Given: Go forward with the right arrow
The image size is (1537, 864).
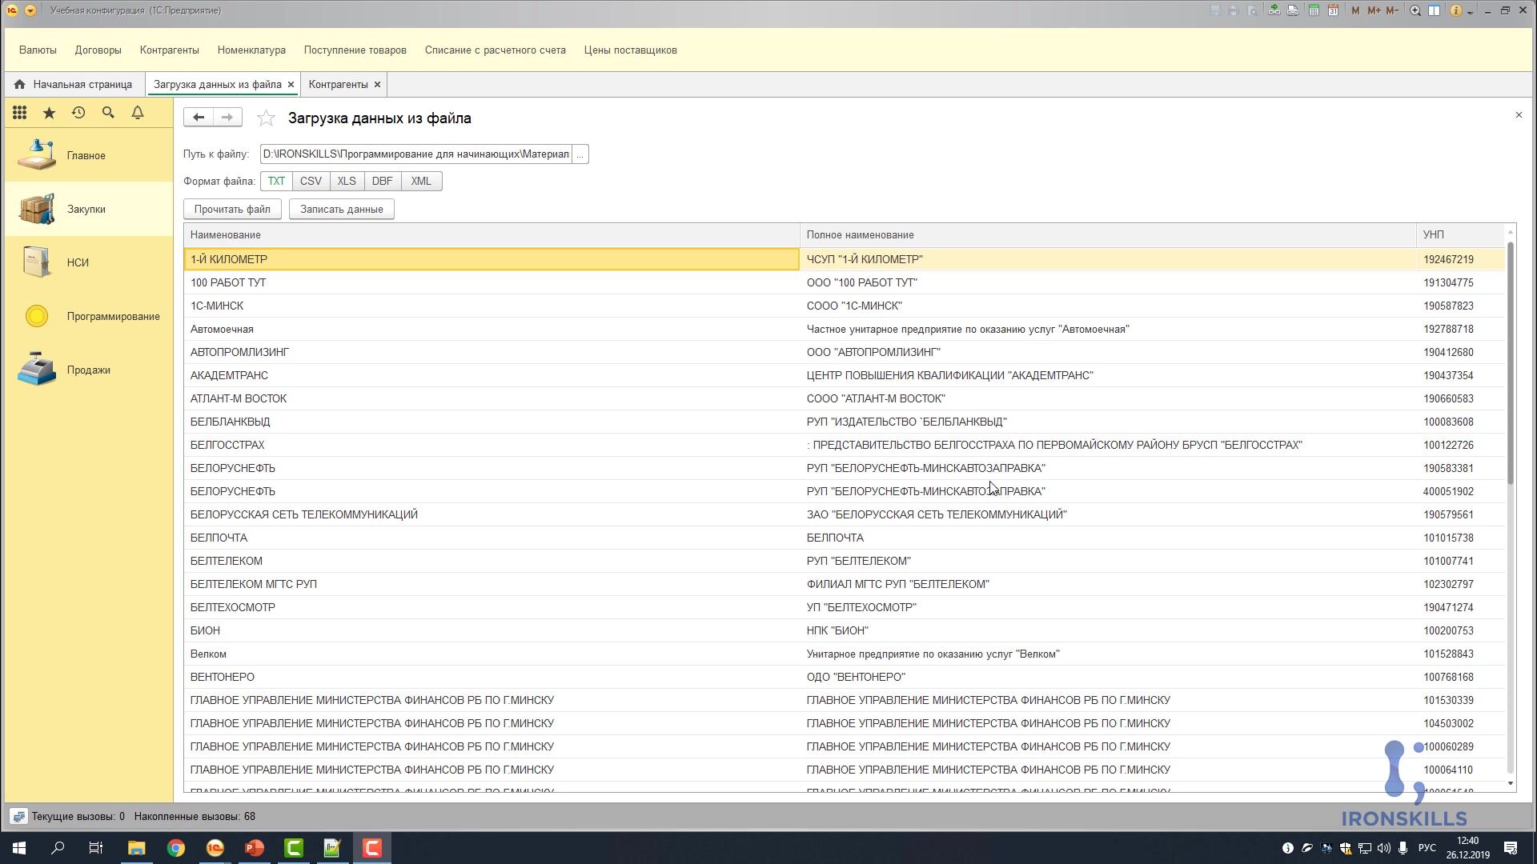Looking at the screenshot, I should [x=227, y=117].
